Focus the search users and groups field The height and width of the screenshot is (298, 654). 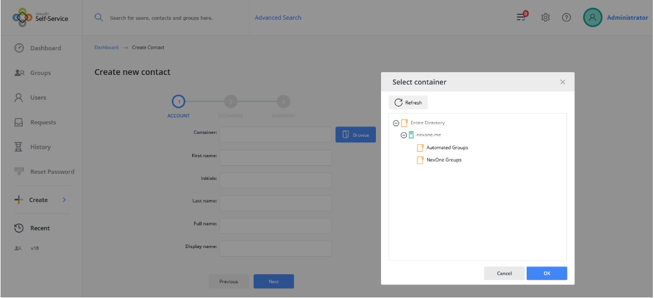(x=161, y=18)
